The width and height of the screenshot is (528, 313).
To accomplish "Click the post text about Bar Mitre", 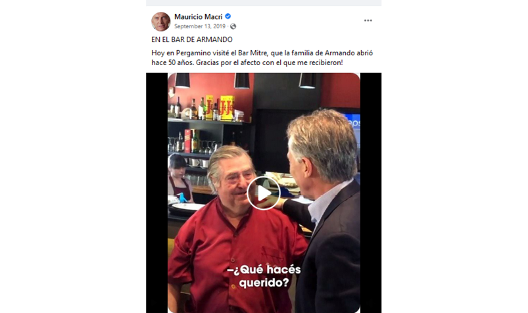I will (x=262, y=58).
